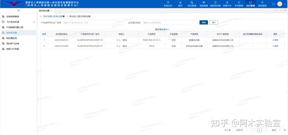Screen dimensions: 288x135
Task: Expand 更多查询条件 filters
Action: click(x=162, y=29)
